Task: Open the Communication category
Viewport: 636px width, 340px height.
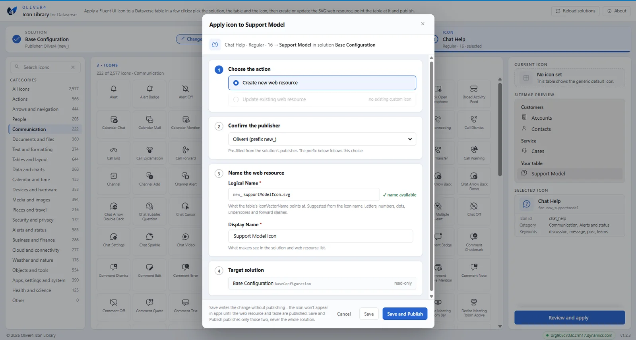Action: point(45,129)
